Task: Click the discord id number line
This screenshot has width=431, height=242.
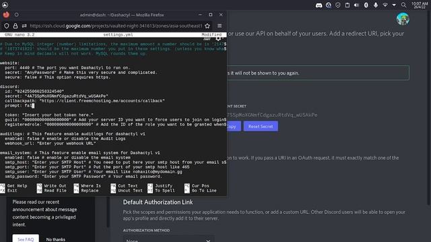Action: (34, 91)
